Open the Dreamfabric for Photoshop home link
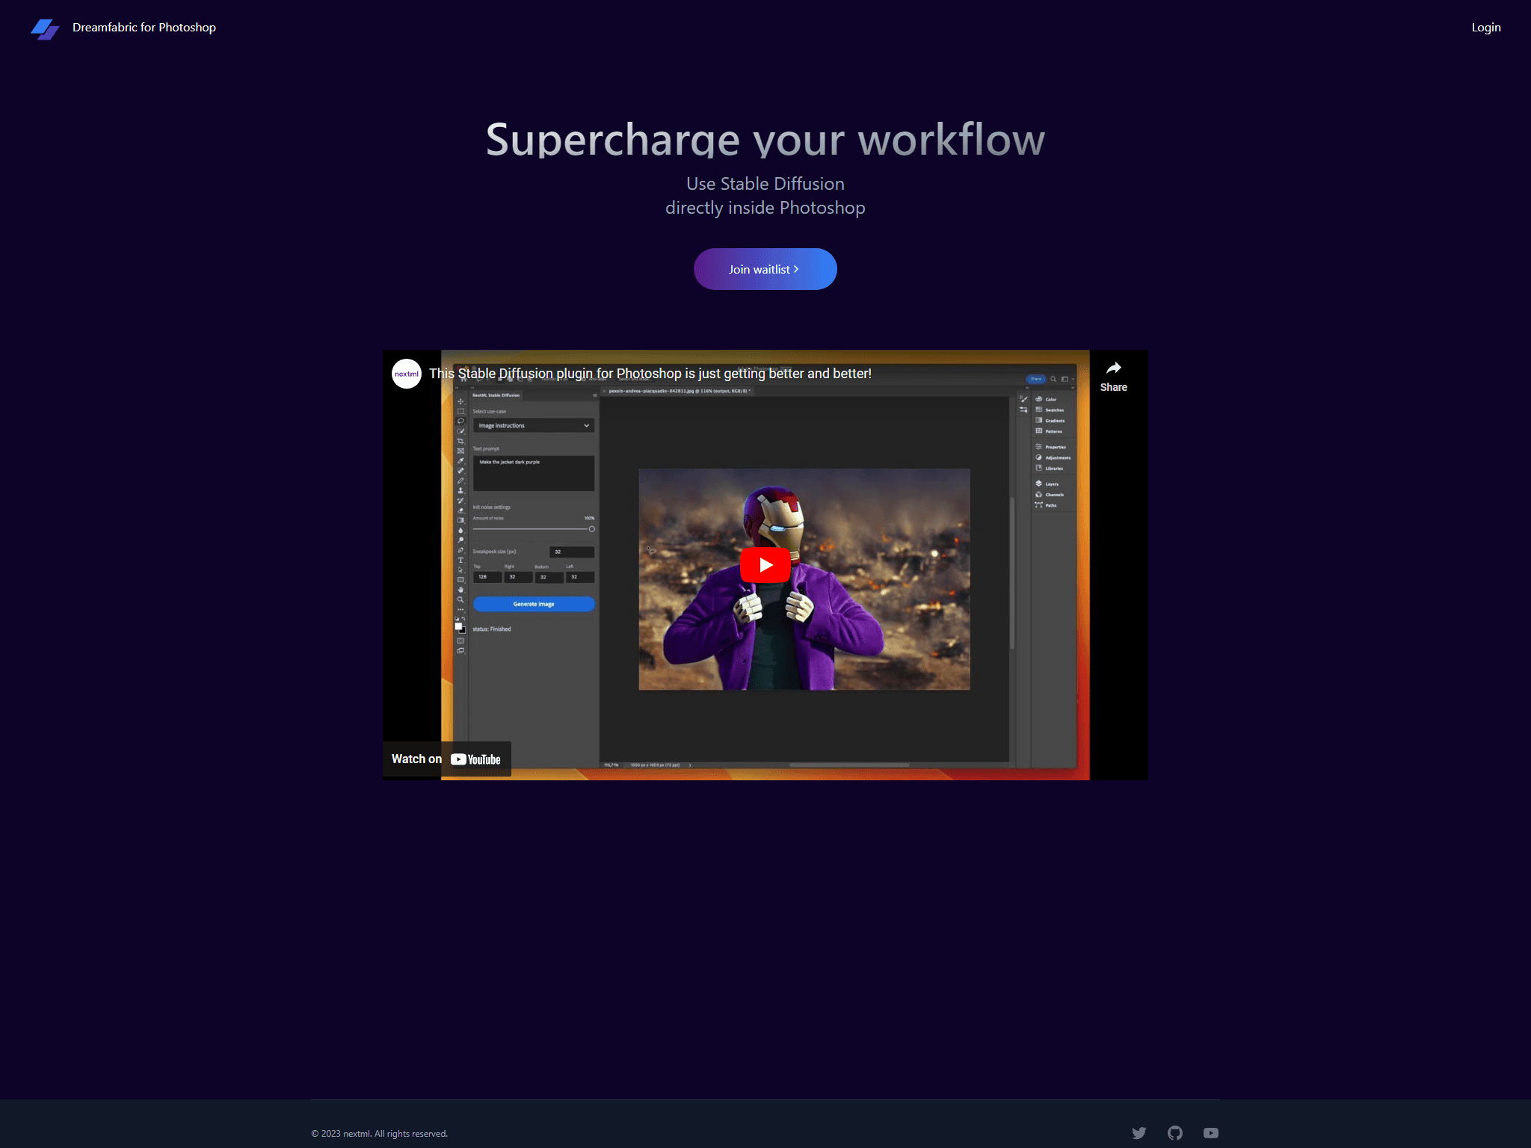 [144, 28]
